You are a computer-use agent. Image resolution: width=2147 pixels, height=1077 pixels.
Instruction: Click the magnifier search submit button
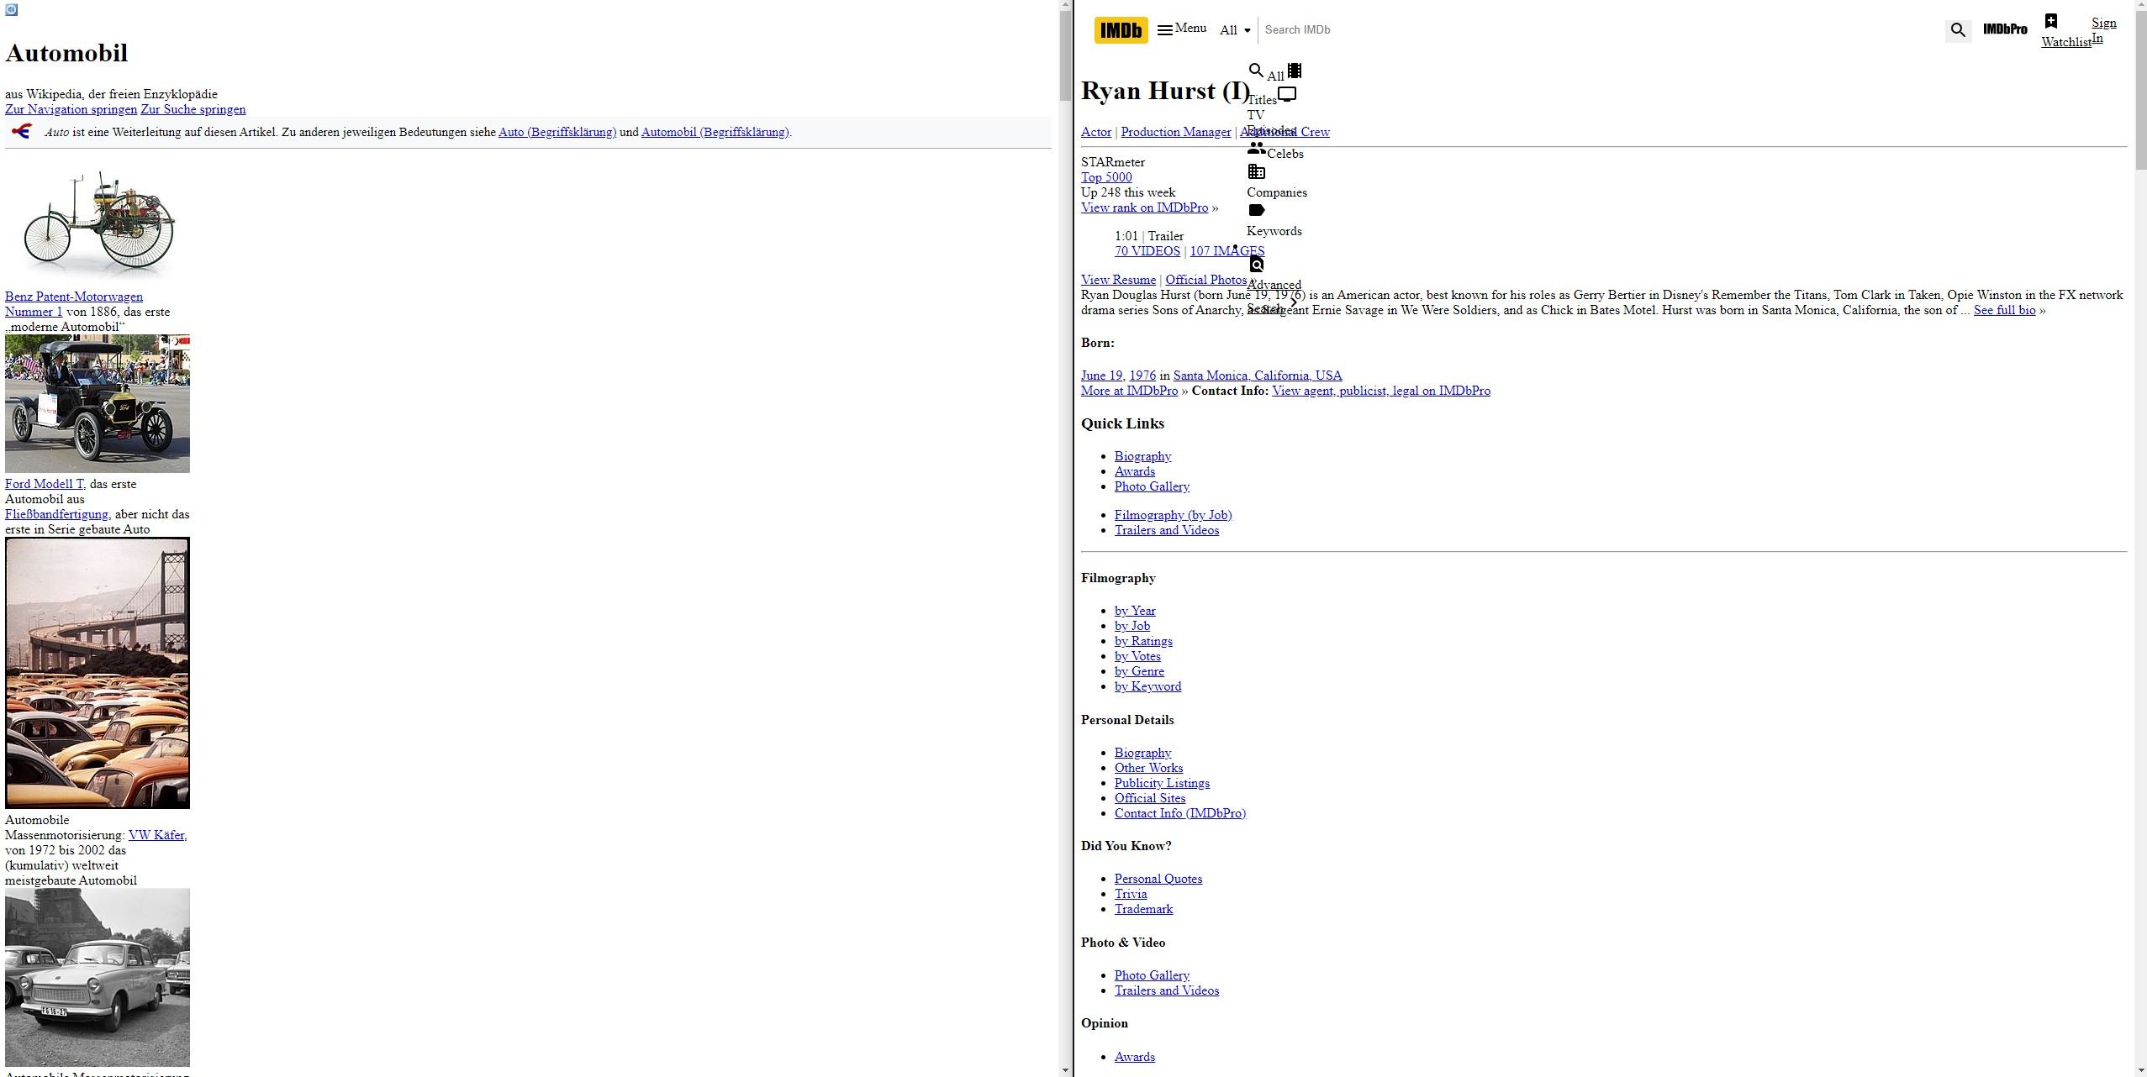pyautogui.click(x=1958, y=30)
